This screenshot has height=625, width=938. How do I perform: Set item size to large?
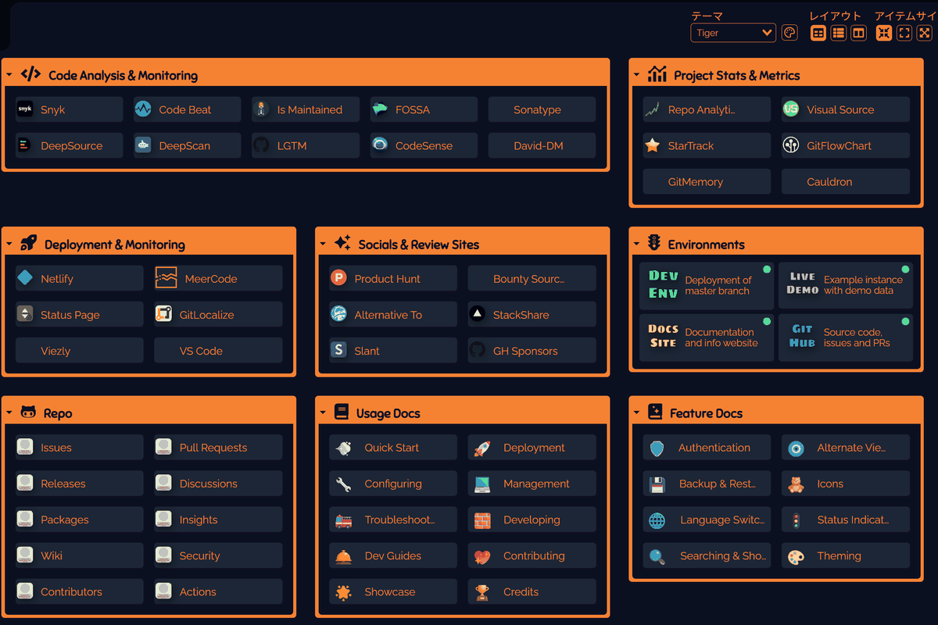pyautogui.click(x=925, y=33)
